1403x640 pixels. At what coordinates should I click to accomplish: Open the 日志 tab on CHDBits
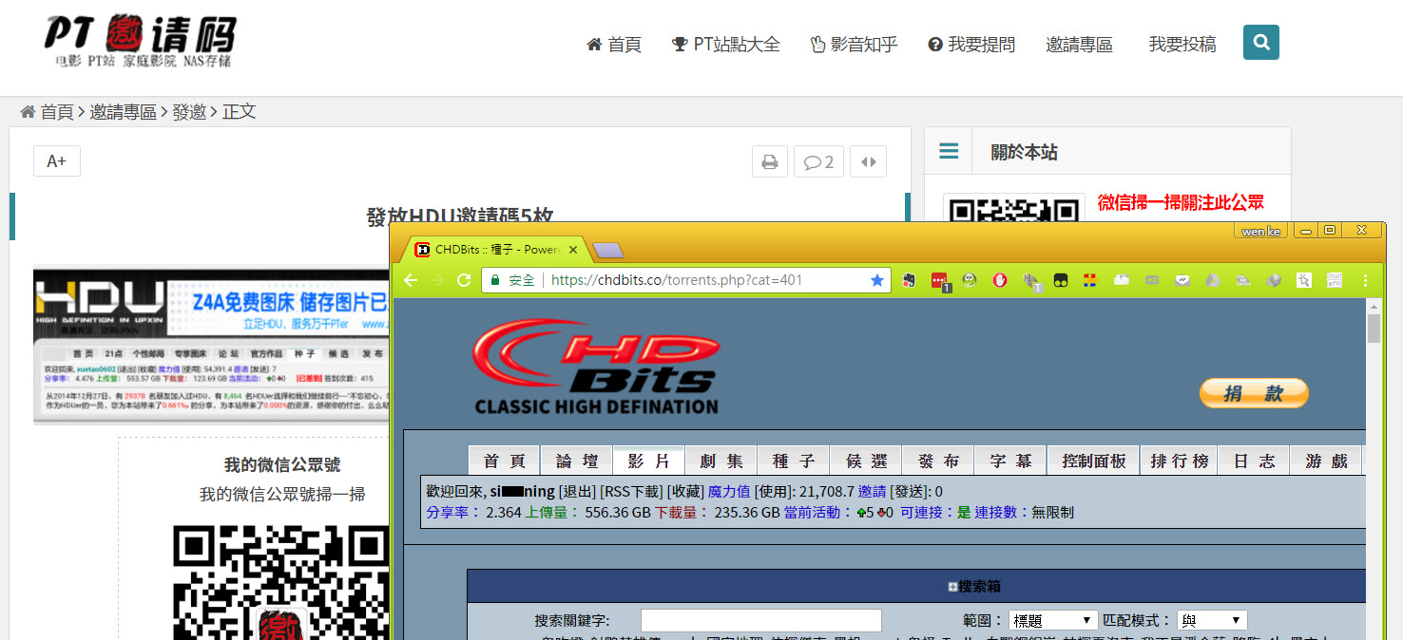1254,461
